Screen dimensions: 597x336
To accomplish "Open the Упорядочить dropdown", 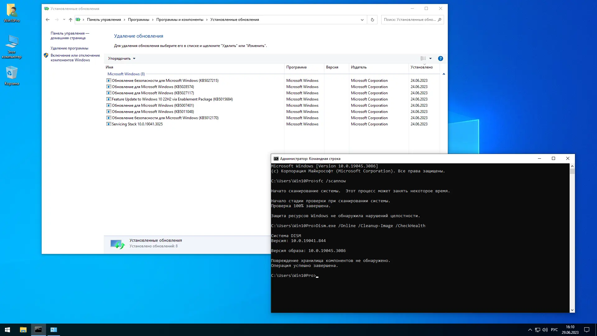I will click(x=121, y=58).
